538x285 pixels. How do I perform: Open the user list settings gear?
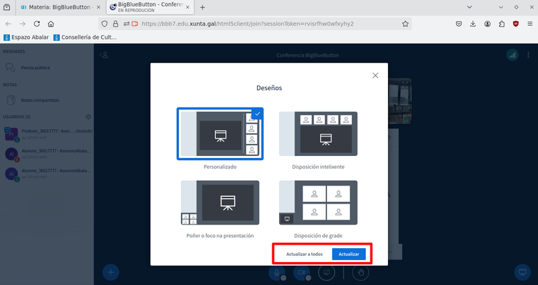point(88,117)
